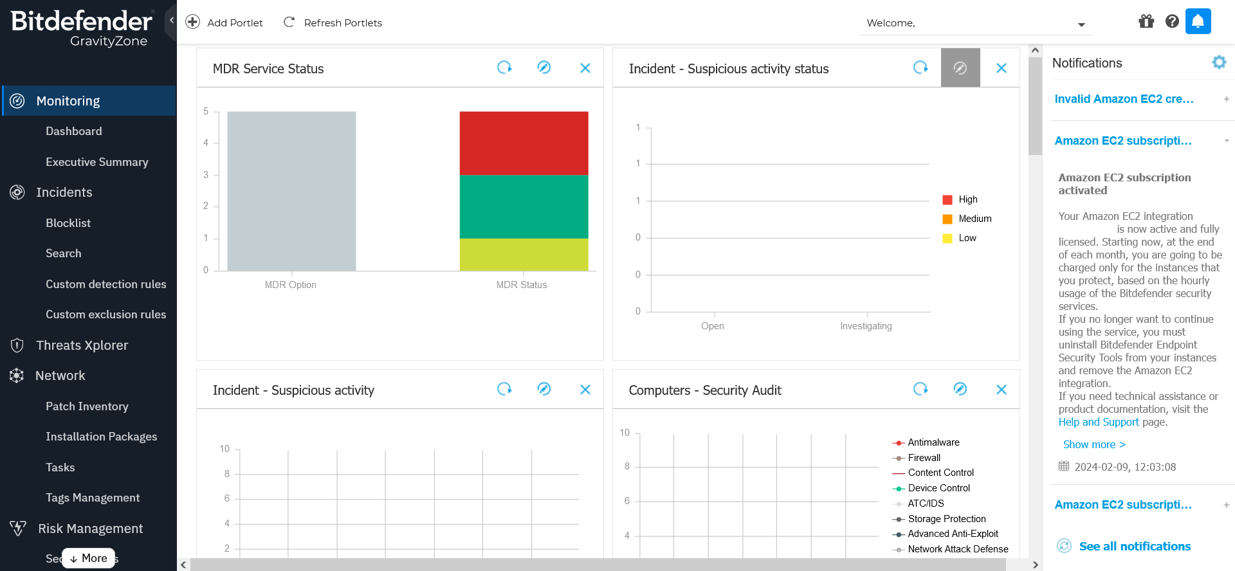This screenshot has width=1235, height=571.
Task: Open notification settings gear
Action: 1218,62
